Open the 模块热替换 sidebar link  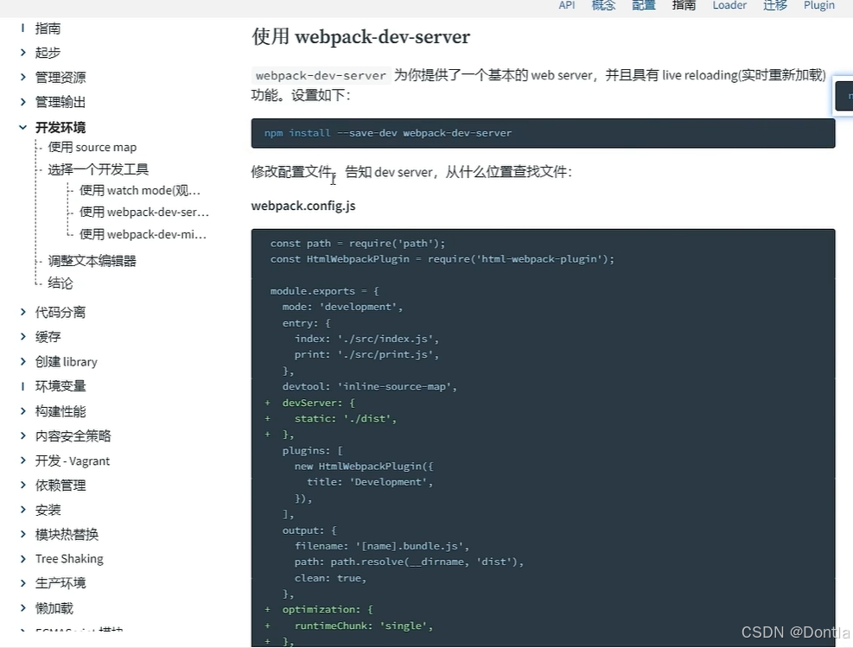(x=67, y=534)
